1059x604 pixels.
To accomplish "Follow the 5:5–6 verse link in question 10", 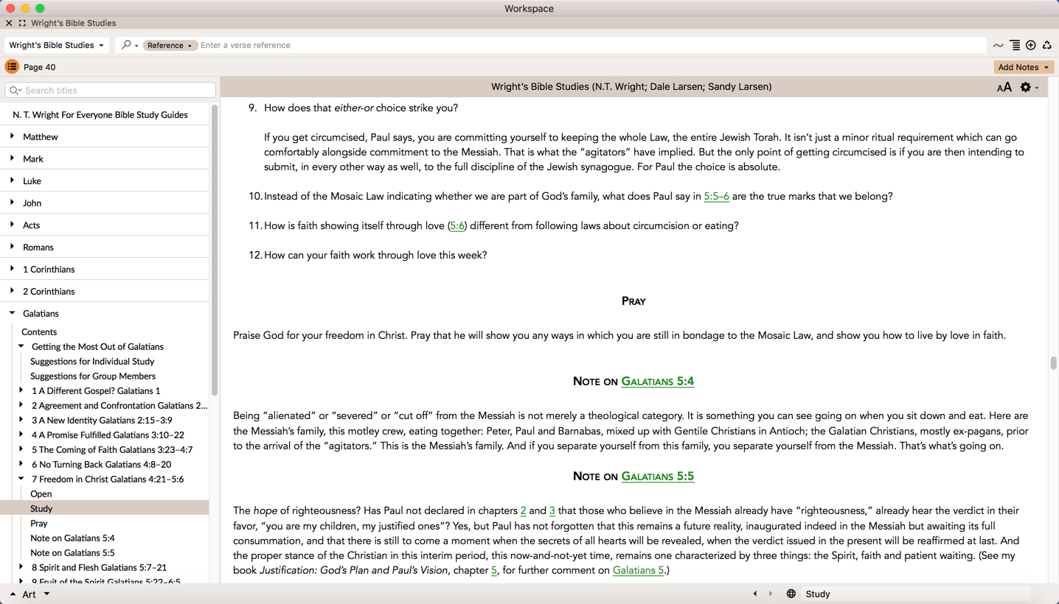I will pos(716,196).
